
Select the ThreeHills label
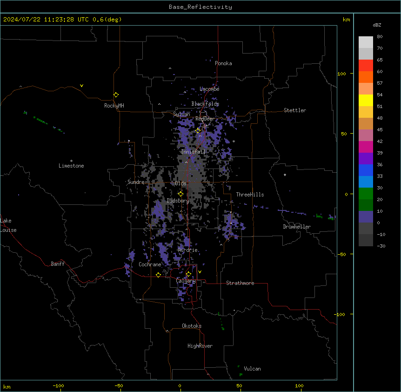coord(250,195)
